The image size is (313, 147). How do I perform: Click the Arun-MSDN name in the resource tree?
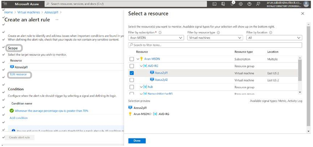152,59
